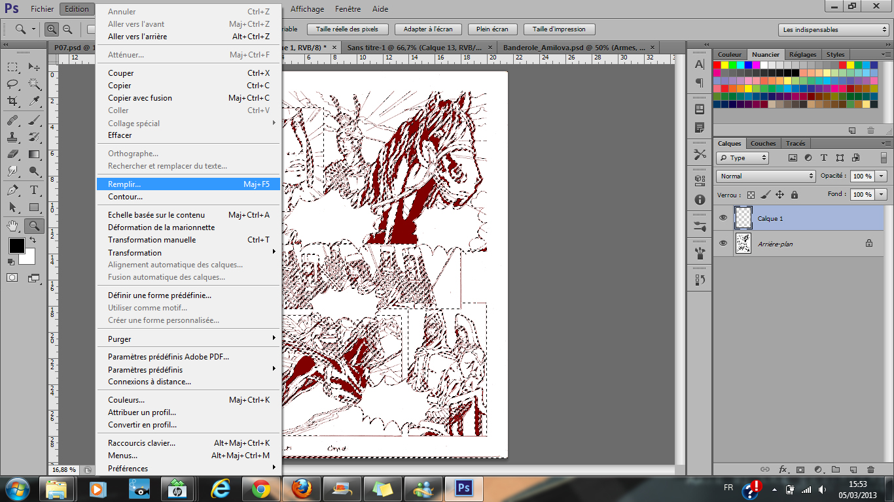This screenshot has height=502, width=894.
Task: Click the Taille d'impression button
Action: click(x=559, y=29)
